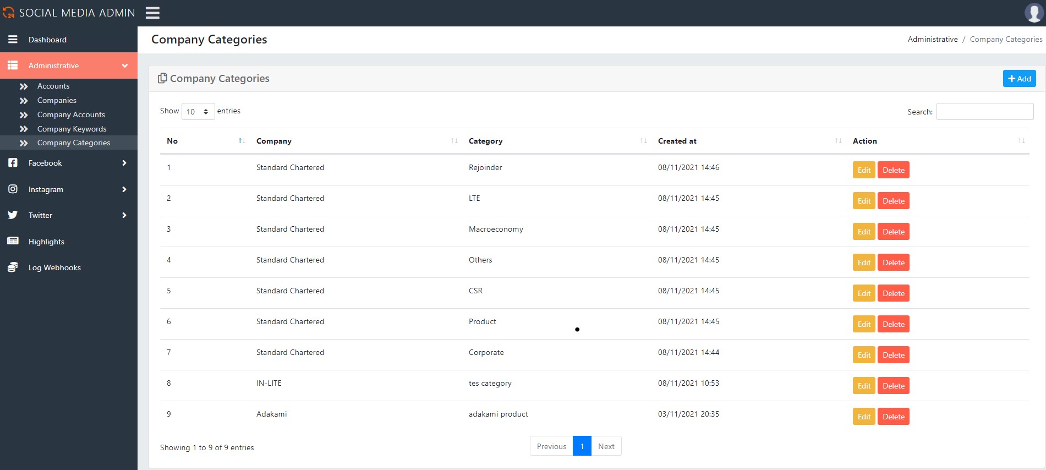This screenshot has width=1046, height=470.
Task: Open the Show entries count dropdown
Action: 198,111
